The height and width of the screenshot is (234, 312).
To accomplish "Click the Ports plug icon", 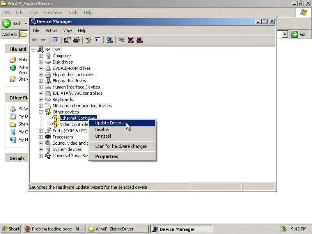I will (x=48, y=131).
